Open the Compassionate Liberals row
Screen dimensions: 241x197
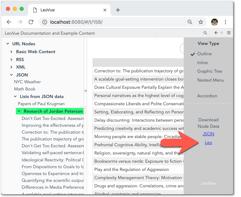138,104
